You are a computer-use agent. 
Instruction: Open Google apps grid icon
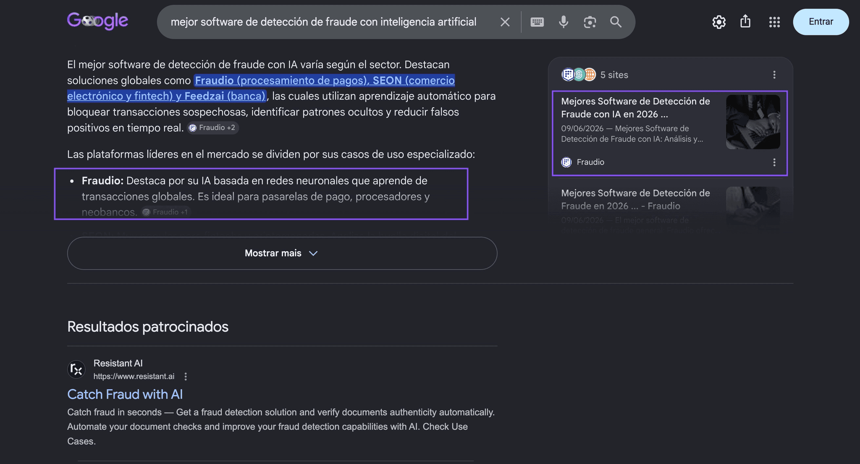click(x=774, y=22)
